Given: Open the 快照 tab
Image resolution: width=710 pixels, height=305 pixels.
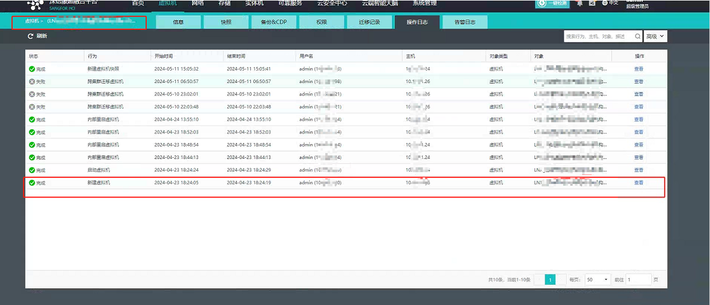Looking at the screenshot, I should tap(226, 22).
